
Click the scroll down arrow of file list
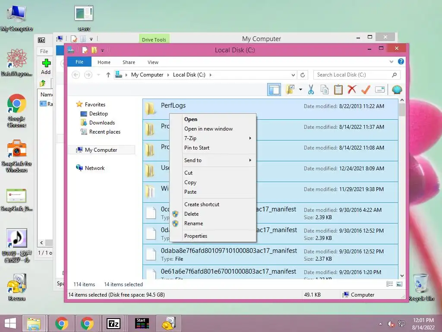[402, 276]
